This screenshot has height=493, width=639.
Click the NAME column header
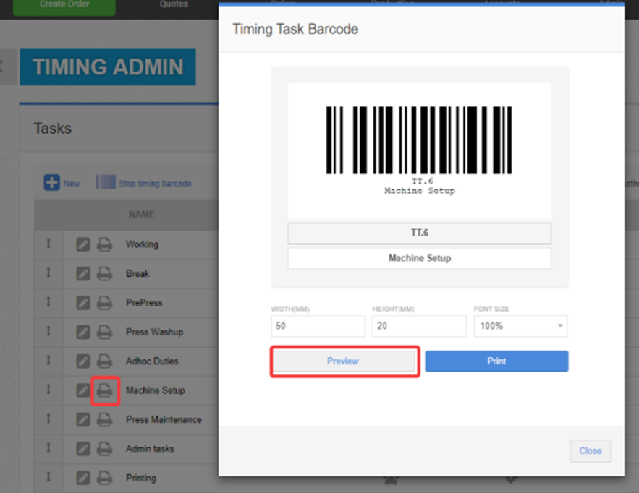coord(141,215)
